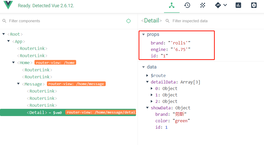Click the router-view: /home/message/detail badge
The width and height of the screenshot is (264, 145).
pyautogui.click(x=101, y=112)
